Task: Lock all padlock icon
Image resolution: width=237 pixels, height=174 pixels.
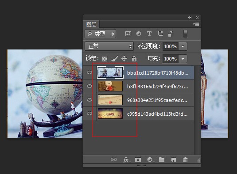Action: click(134, 58)
